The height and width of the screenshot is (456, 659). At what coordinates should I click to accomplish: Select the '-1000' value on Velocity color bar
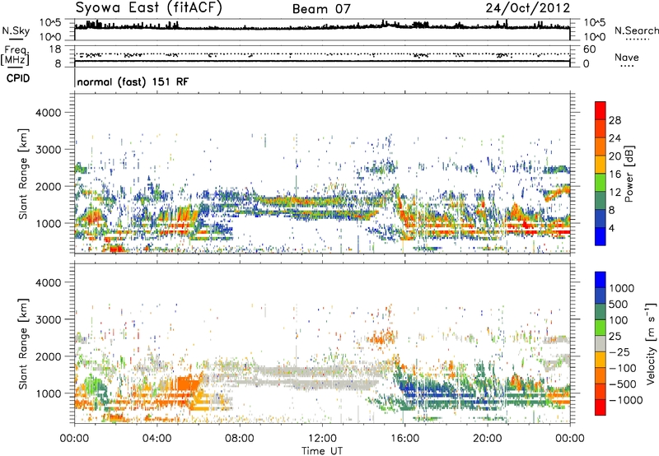point(625,400)
